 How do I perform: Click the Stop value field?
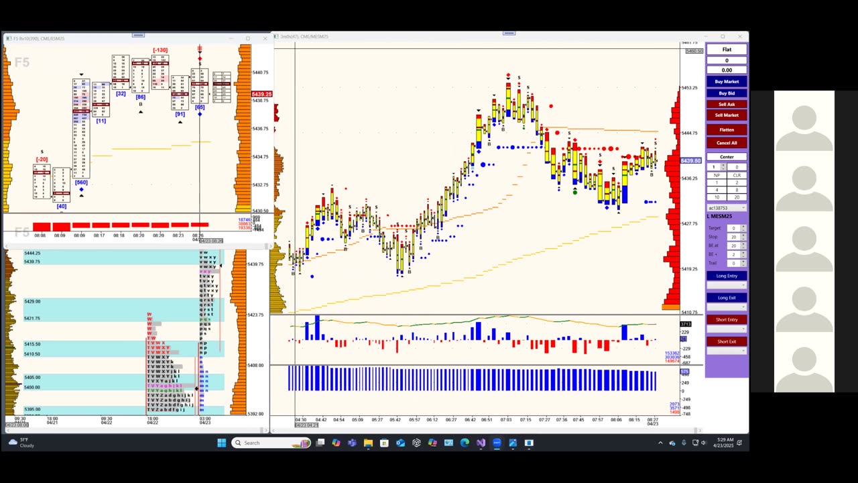click(x=733, y=237)
